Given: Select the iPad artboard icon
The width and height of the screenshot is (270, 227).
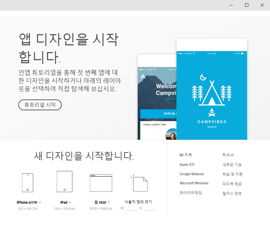Looking at the screenshot, I should tap(64, 182).
